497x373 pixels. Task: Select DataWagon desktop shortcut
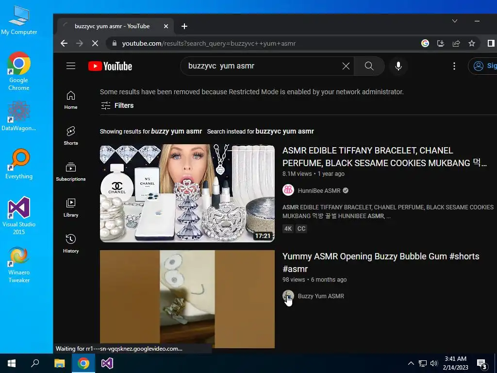click(19, 116)
